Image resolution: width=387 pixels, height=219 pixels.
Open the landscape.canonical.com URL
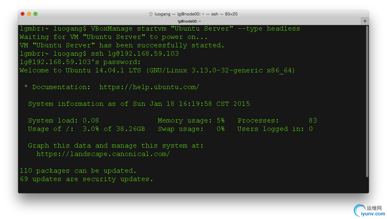click(x=103, y=154)
